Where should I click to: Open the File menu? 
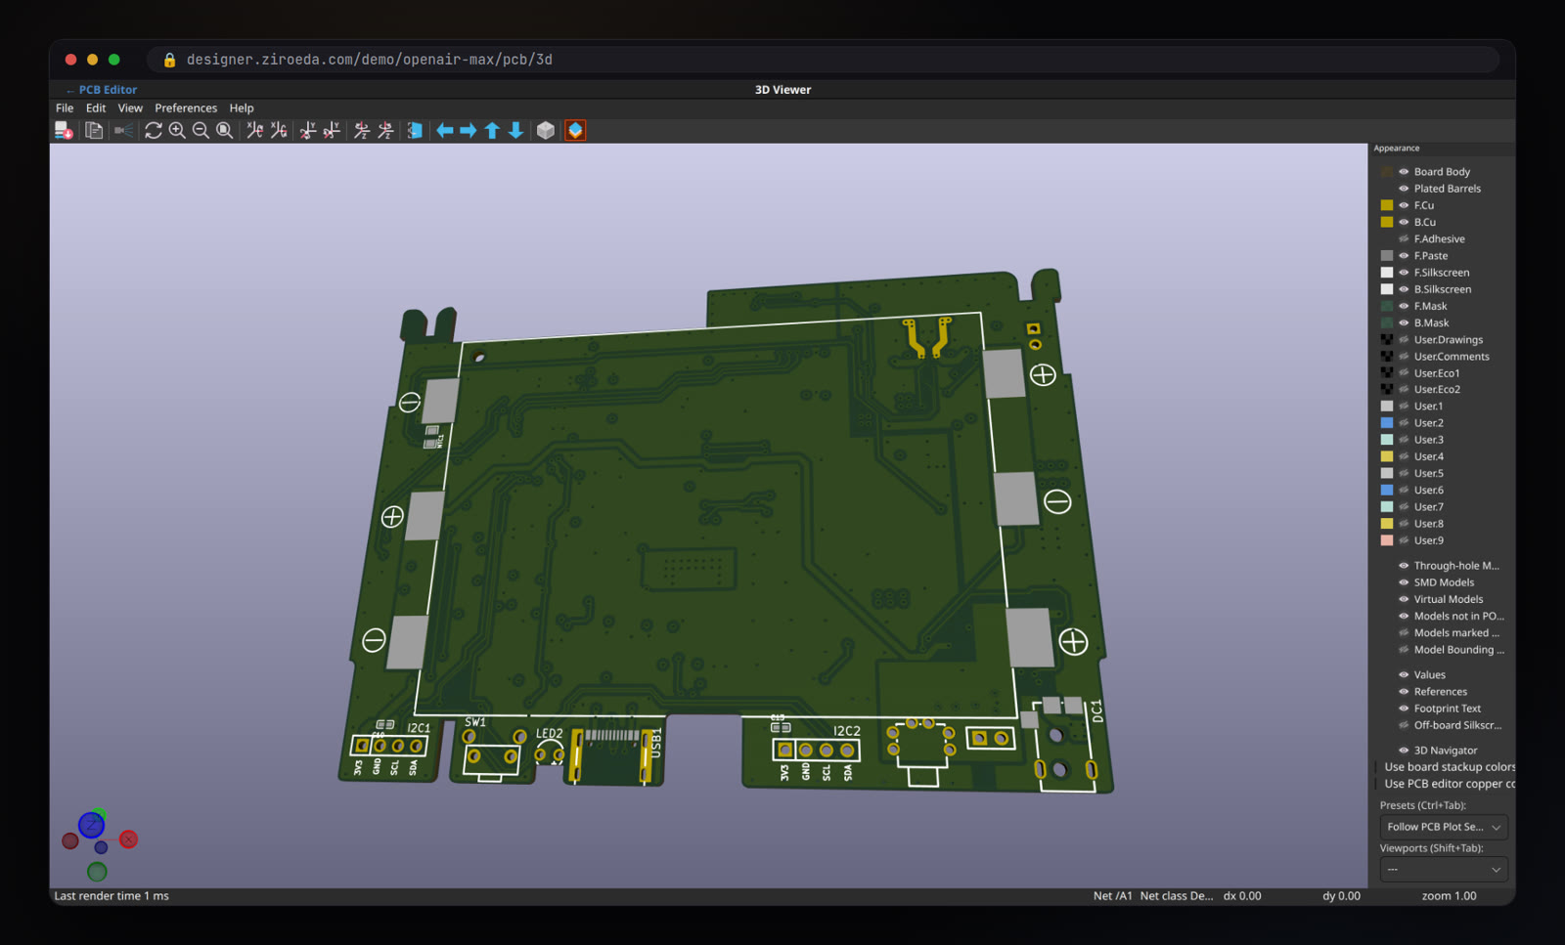[65, 108]
